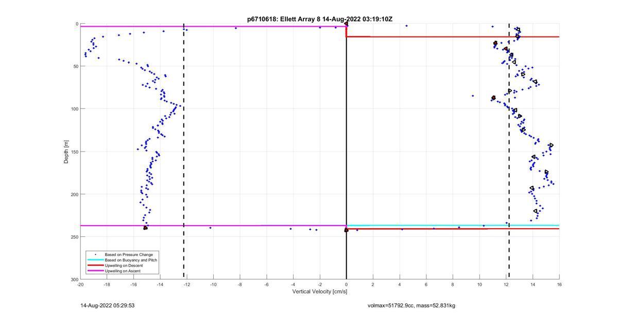Click the x-axis tick label "-8"
This screenshot has width=618, height=314.
(240, 284)
